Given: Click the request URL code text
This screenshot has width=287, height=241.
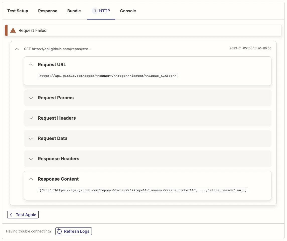Looking at the screenshot, I should (108, 76).
